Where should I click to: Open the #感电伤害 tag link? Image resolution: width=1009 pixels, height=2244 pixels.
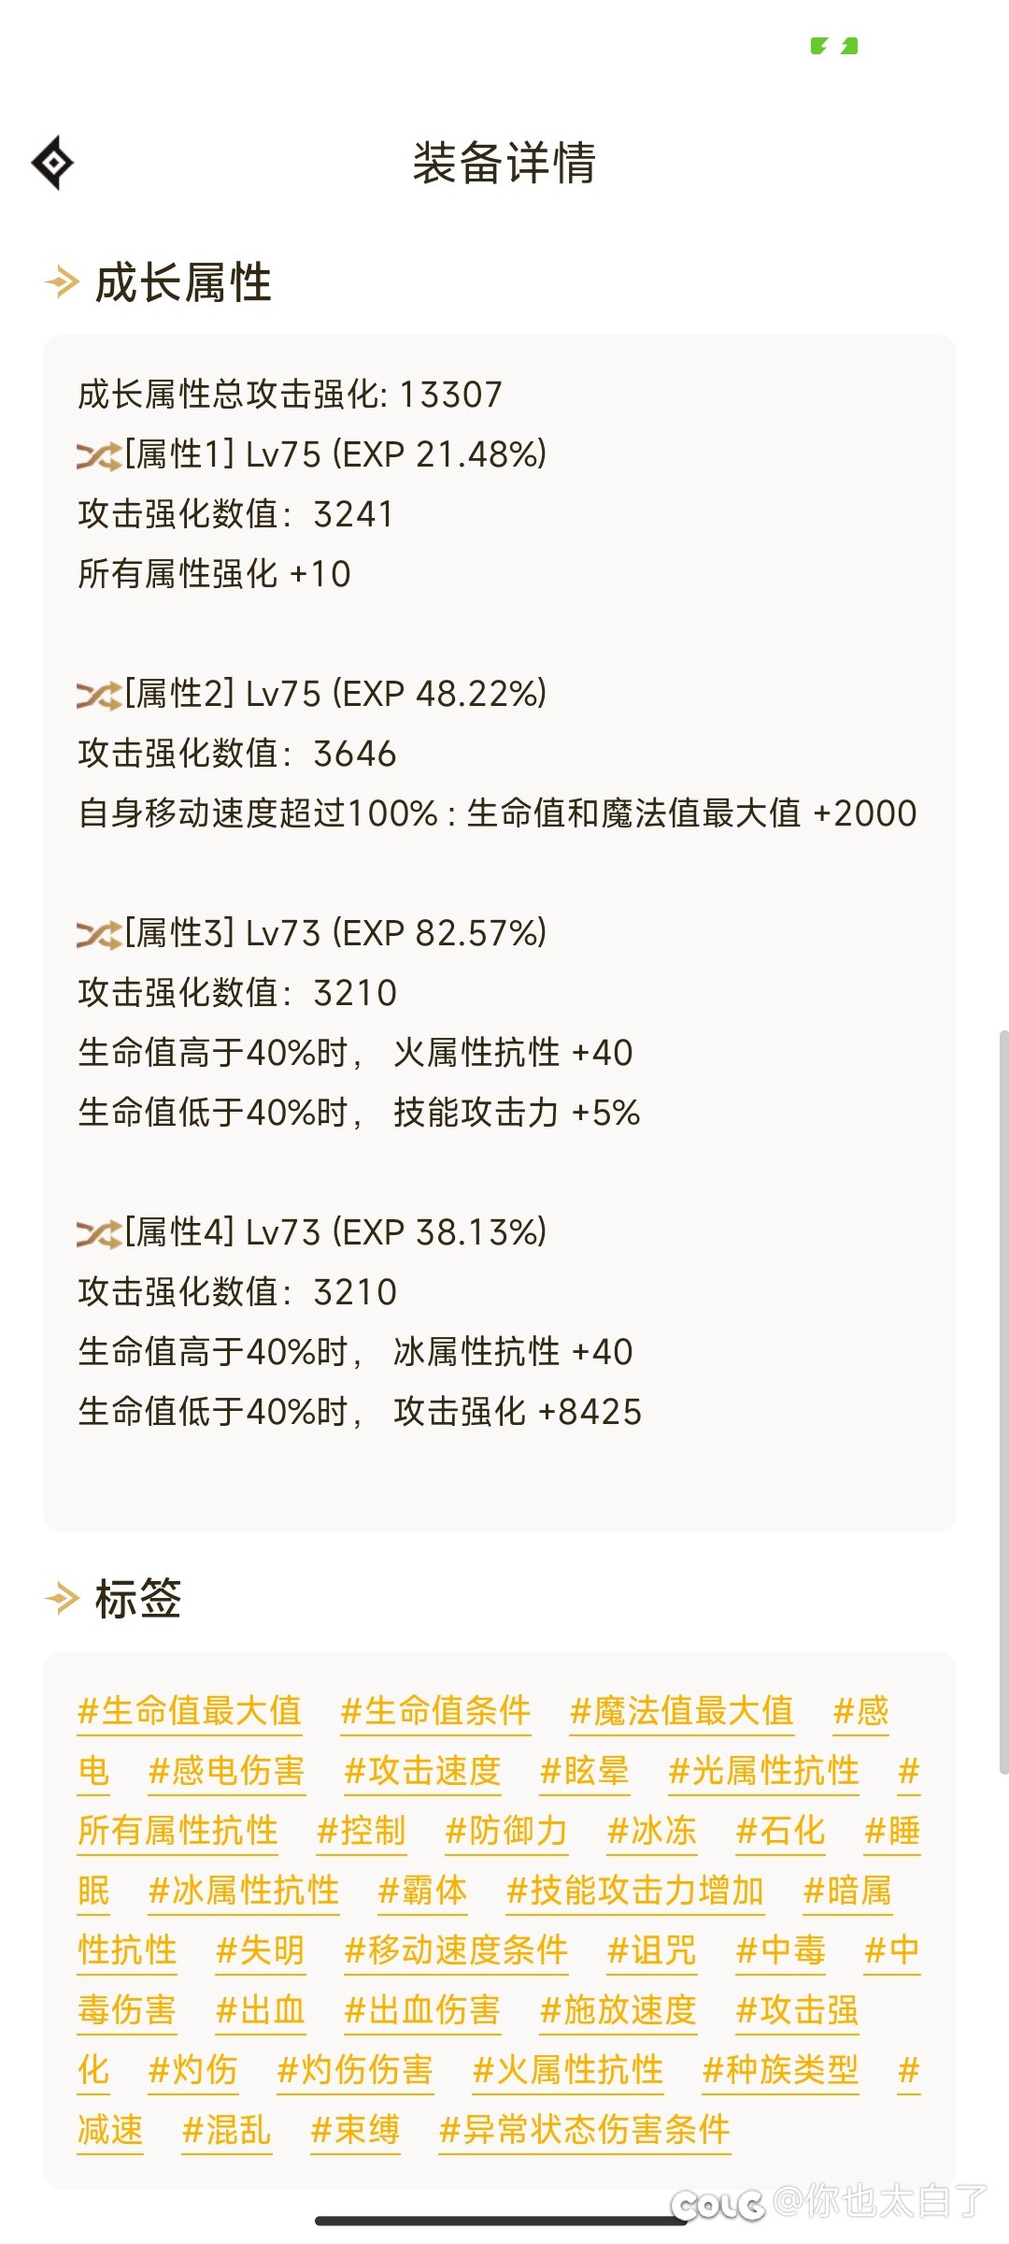(x=227, y=1771)
